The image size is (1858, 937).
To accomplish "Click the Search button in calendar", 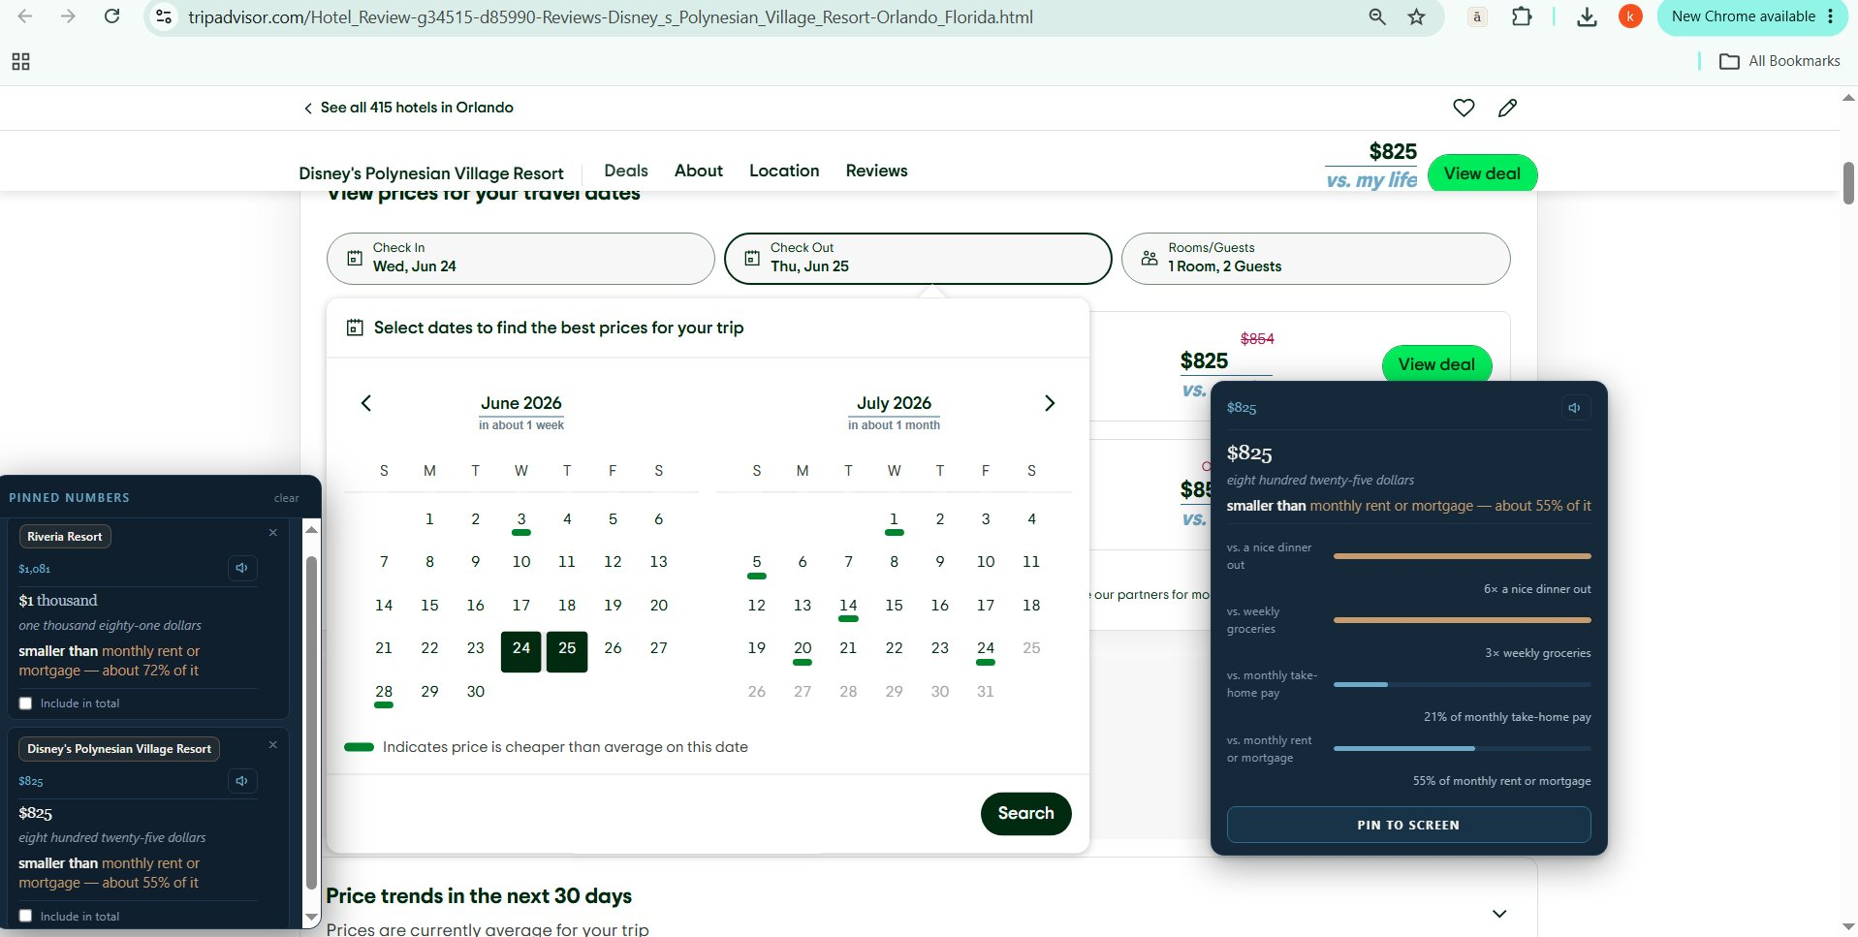I will click(1025, 813).
